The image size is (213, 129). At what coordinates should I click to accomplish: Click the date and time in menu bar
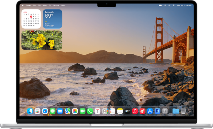184,5
